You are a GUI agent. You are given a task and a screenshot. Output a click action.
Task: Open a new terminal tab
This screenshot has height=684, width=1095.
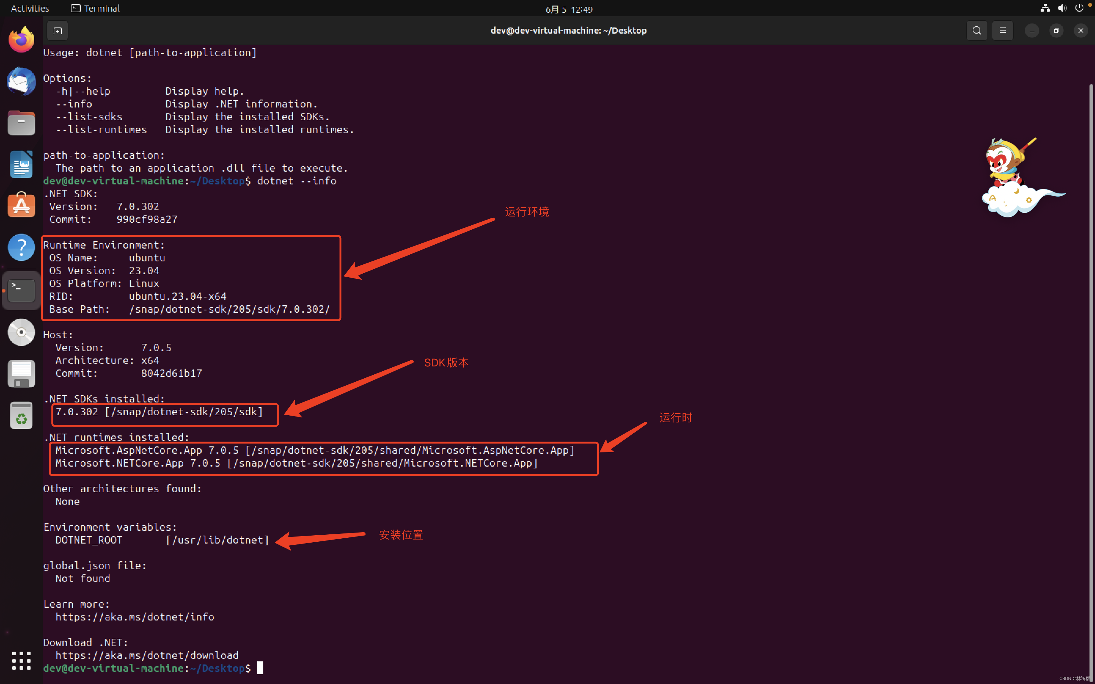tap(57, 30)
